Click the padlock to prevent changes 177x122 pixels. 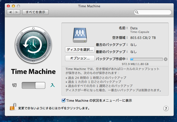(x=13, y=107)
